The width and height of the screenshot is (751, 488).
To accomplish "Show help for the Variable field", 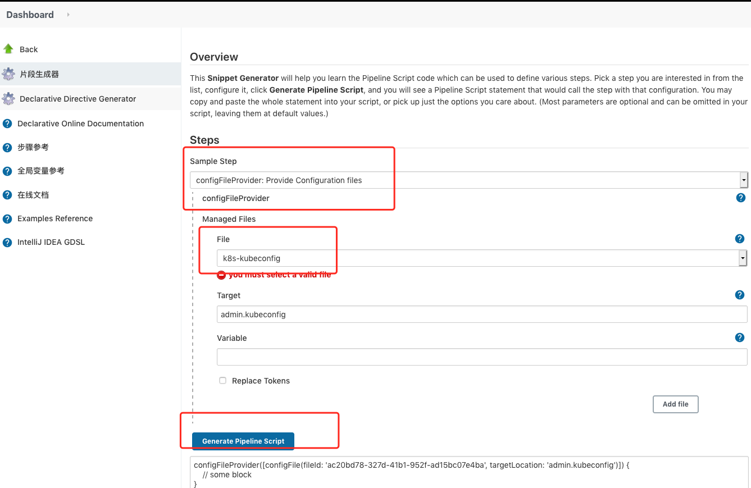I will [740, 338].
